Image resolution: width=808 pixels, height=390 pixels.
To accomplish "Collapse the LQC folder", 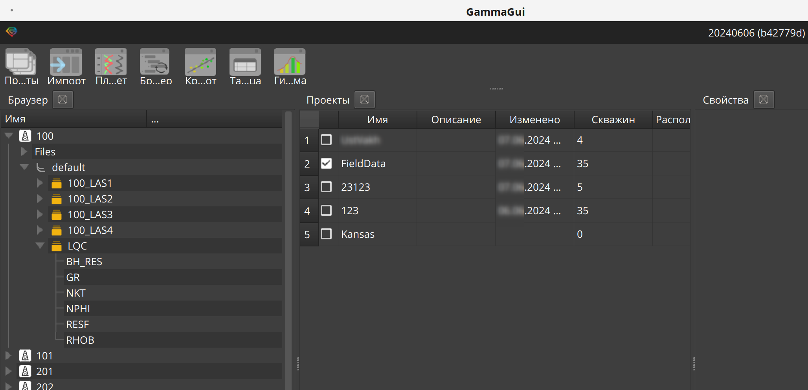I will pyautogui.click(x=40, y=246).
